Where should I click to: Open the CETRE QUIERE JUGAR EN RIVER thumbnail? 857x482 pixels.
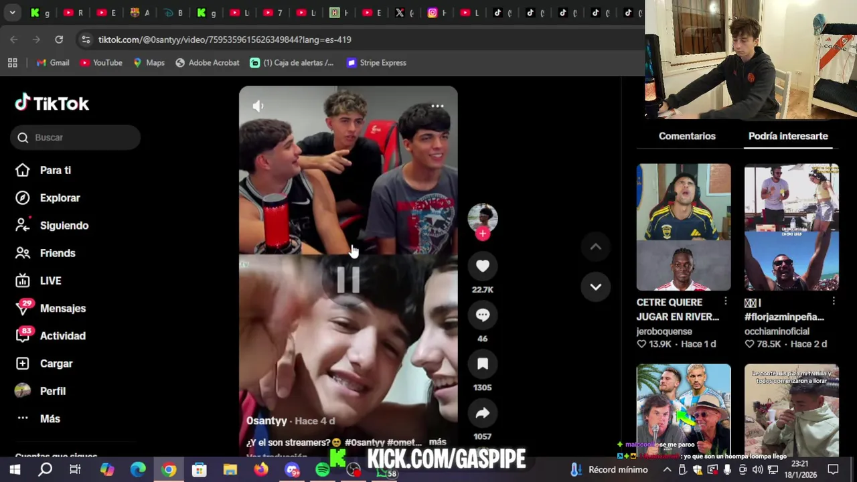pyautogui.click(x=684, y=227)
